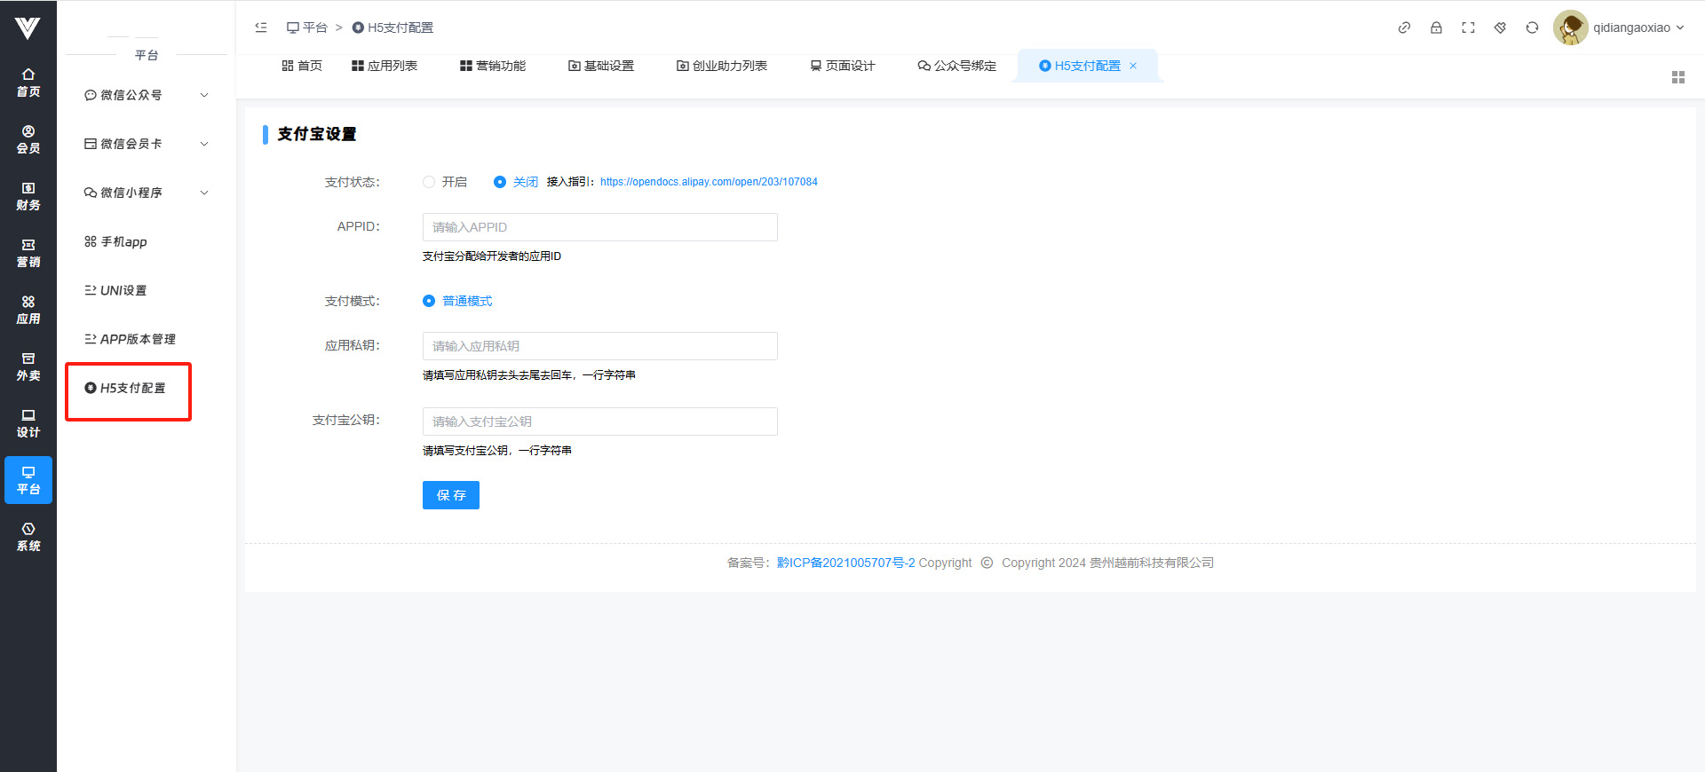Viewport: 1705px width, 772px height.
Task: Click the 保存 button
Action: click(450, 495)
